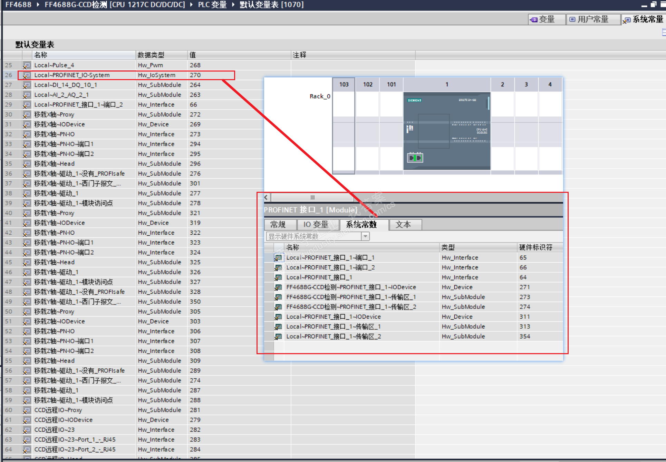The image size is (666, 462).
Task: Click icon next to Local~PROFINET_接口_1~传输区_2
Action: point(278,337)
